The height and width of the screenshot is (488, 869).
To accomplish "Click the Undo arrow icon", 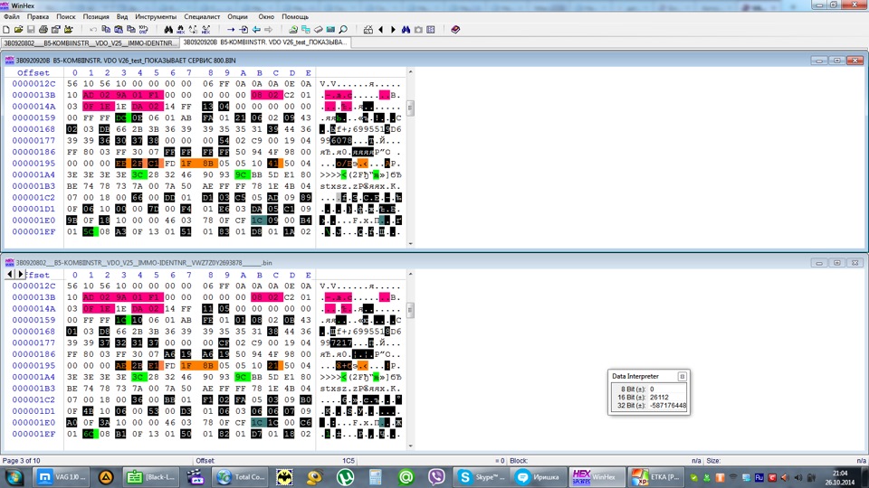I will point(93,29).
